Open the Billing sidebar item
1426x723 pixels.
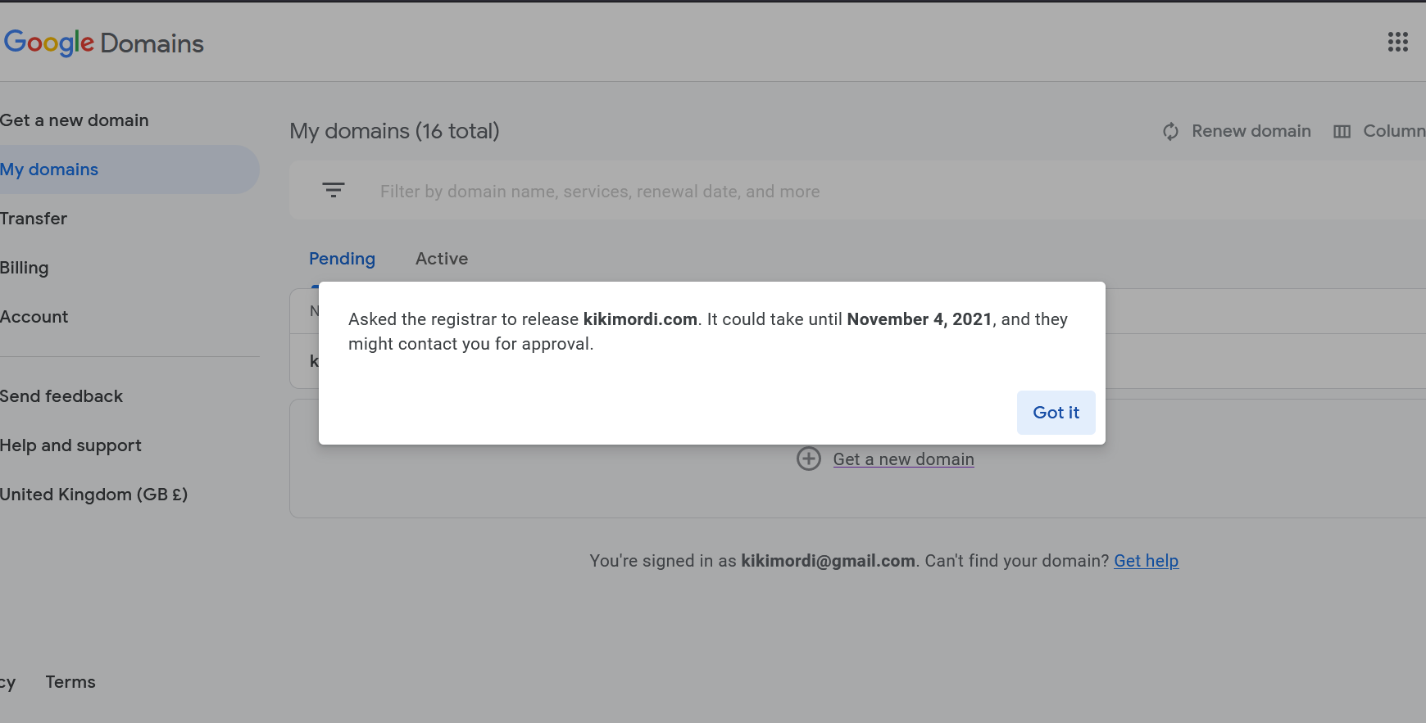[x=25, y=268]
